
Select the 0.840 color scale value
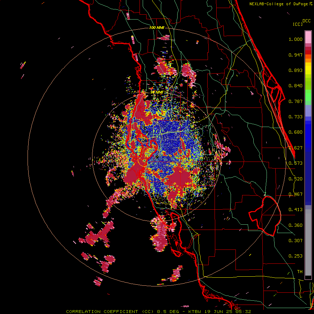click(x=296, y=86)
